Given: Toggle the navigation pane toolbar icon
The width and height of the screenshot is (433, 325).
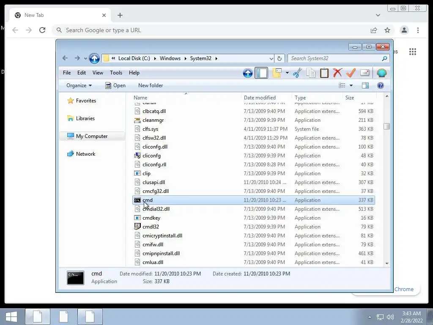Looking at the screenshot, I should (261, 73).
